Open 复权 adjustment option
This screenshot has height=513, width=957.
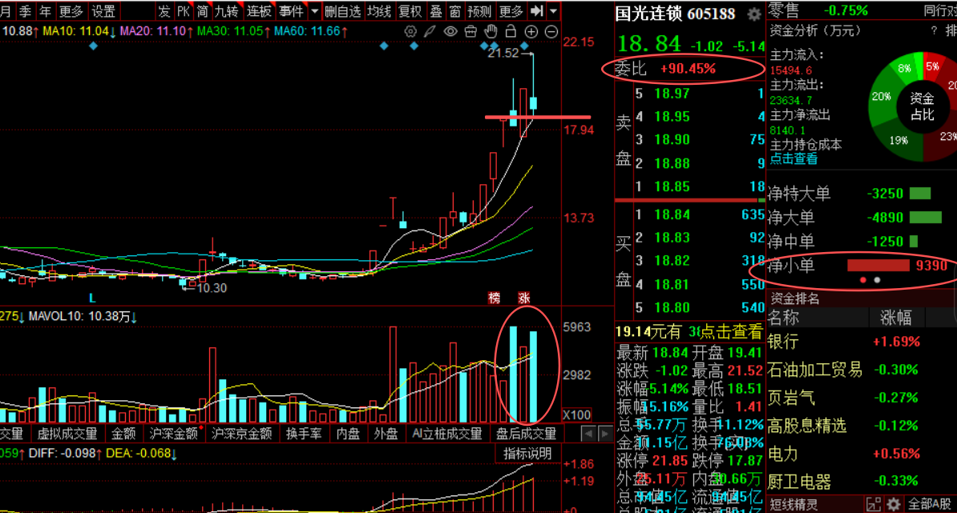(x=410, y=11)
